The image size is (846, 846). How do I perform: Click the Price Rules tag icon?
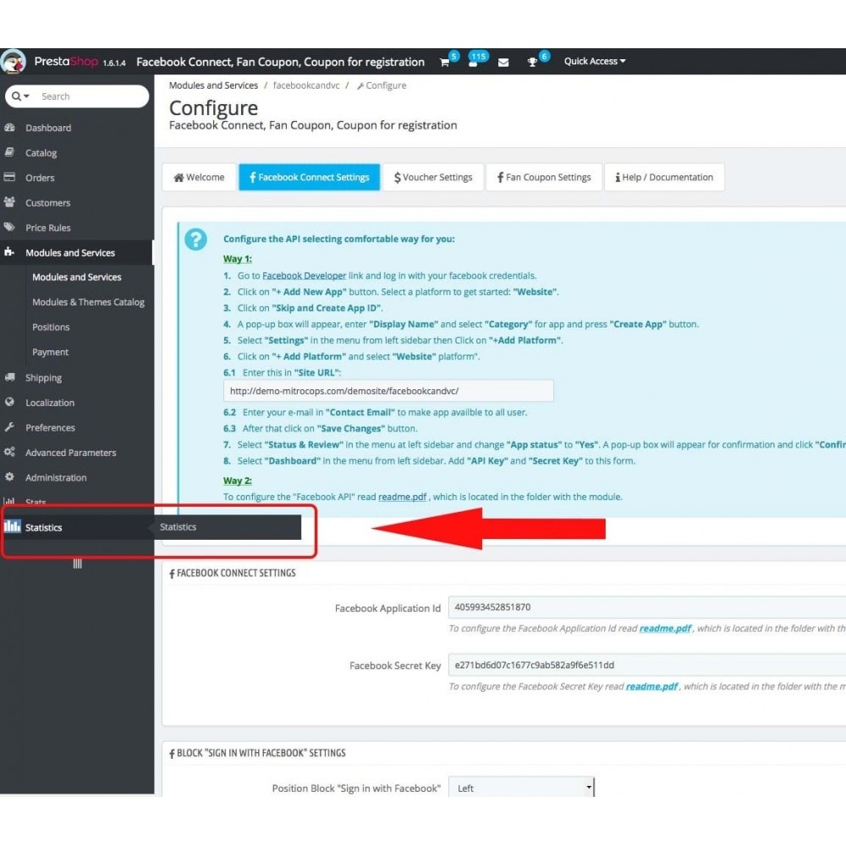coord(9,227)
